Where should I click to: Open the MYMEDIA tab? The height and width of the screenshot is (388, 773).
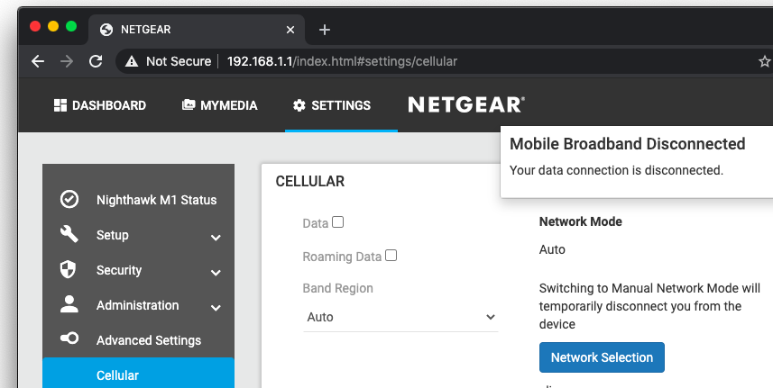220,105
